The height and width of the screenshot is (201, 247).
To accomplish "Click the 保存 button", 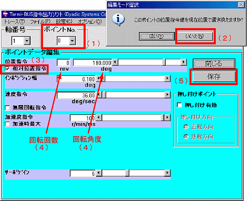I will pyautogui.click(x=214, y=77).
